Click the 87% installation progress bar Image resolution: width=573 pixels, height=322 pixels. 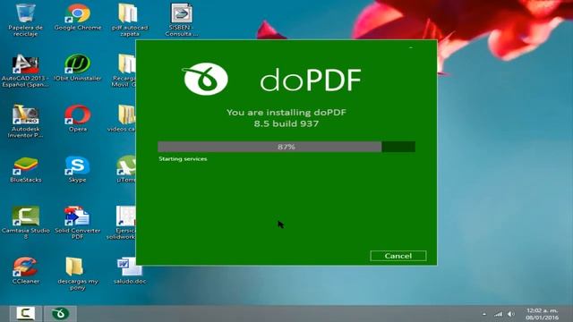pos(286,147)
